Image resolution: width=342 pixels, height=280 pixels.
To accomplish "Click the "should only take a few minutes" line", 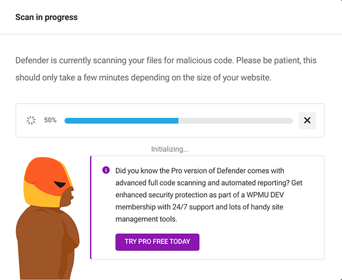I will [143, 77].
